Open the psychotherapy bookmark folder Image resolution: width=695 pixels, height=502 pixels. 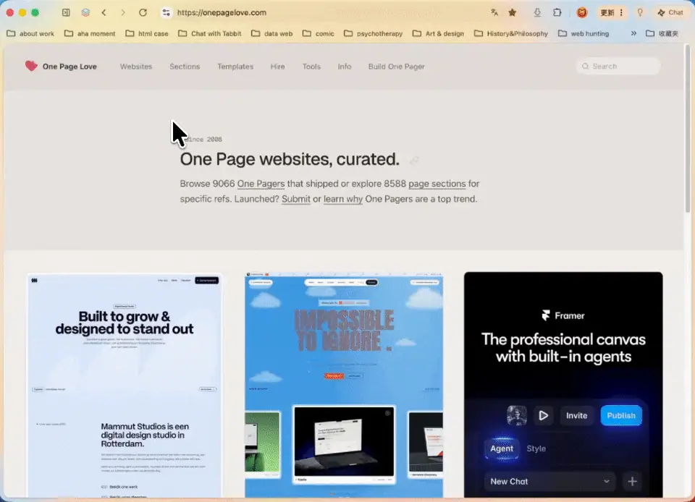coord(374,33)
